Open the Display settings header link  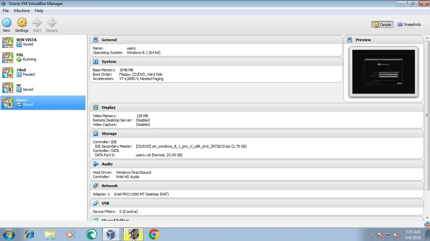point(109,107)
